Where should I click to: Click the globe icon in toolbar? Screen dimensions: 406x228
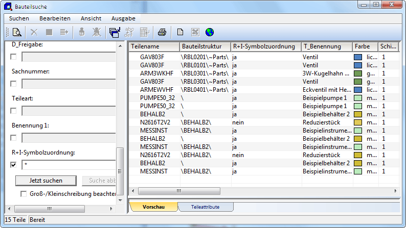point(210,32)
